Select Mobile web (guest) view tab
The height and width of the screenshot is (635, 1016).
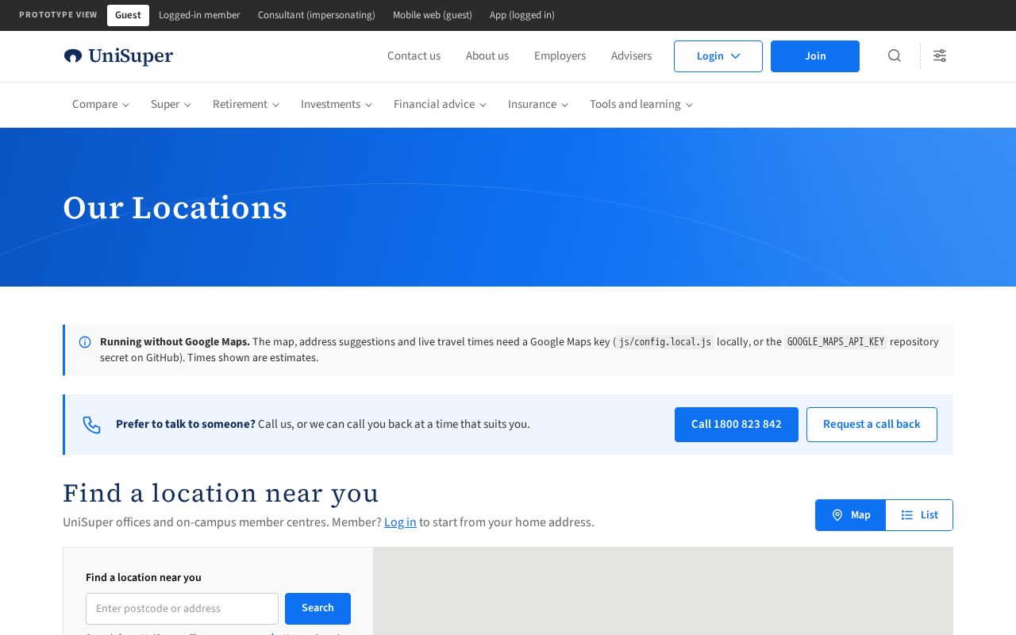(433, 15)
